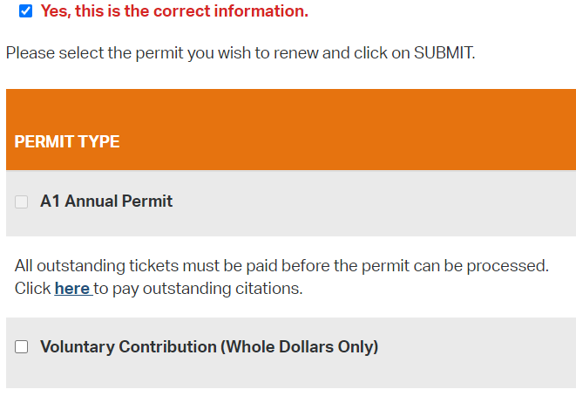Click the "(Whole Dollars Only)" text

pos(300,347)
